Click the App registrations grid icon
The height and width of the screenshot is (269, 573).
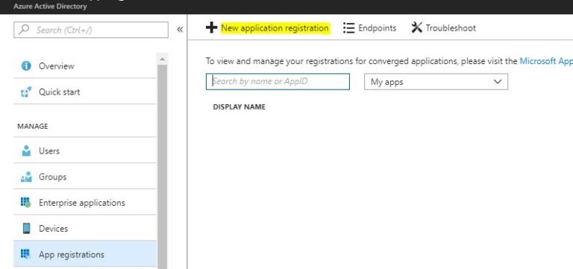click(25, 253)
